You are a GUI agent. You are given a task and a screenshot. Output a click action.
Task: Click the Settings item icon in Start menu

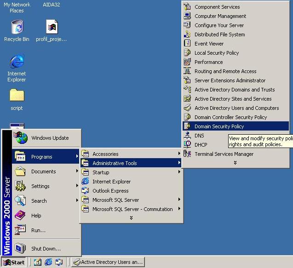pos(20,186)
